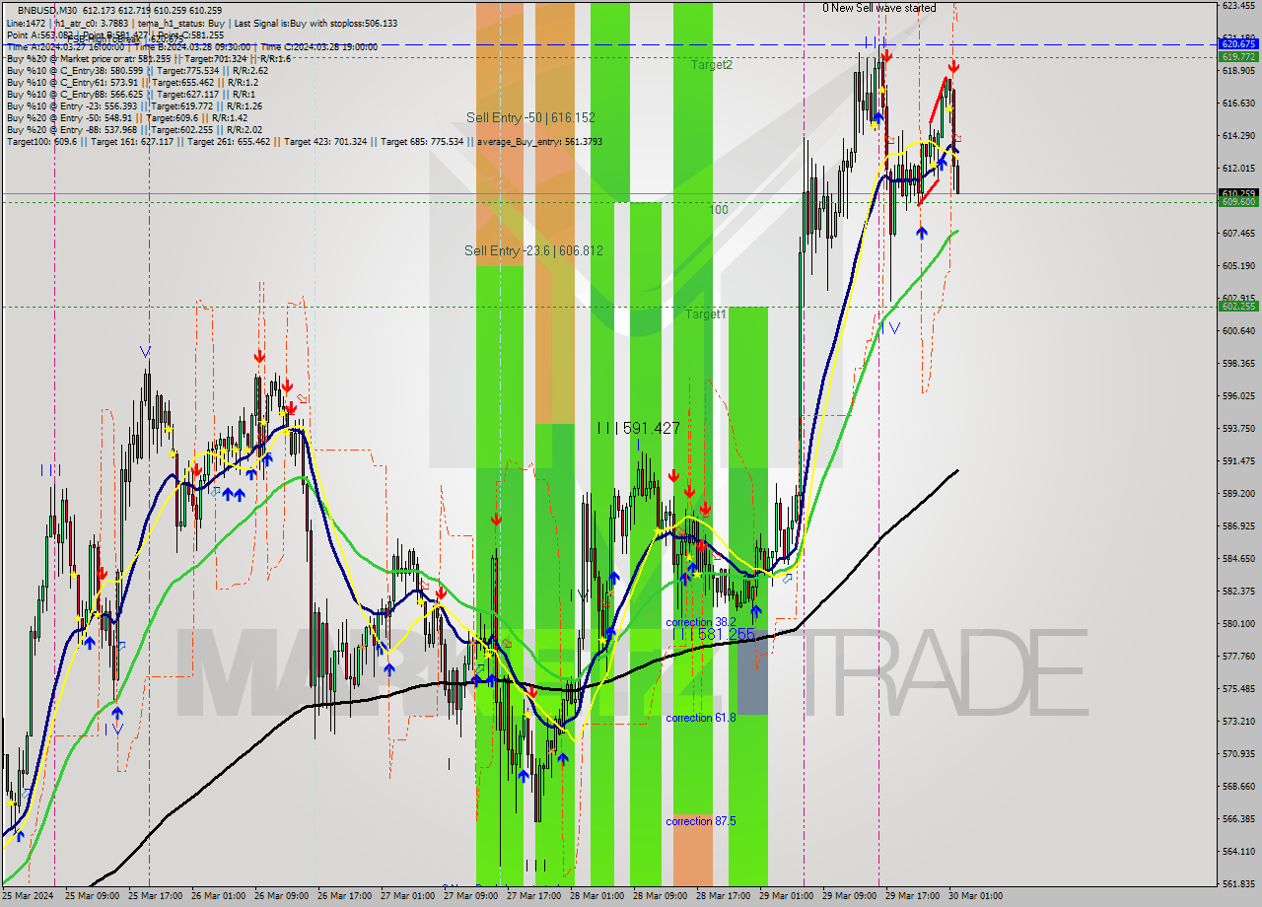1262x907 pixels.
Task: Click the 'Buy %20 @ Entry -88: 537.968' line
Action: pos(134,129)
